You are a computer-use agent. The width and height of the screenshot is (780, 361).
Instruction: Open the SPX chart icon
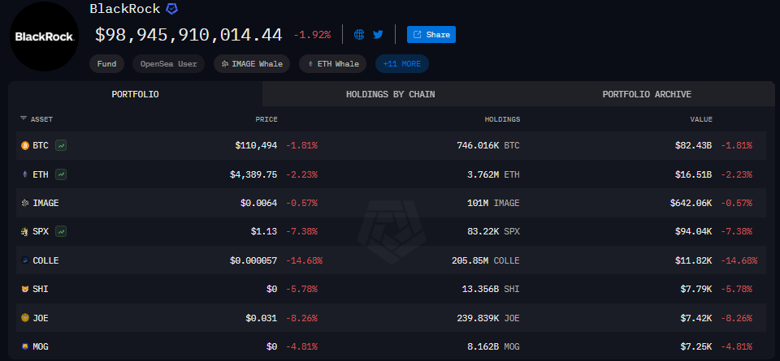pyautogui.click(x=62, y=231)
